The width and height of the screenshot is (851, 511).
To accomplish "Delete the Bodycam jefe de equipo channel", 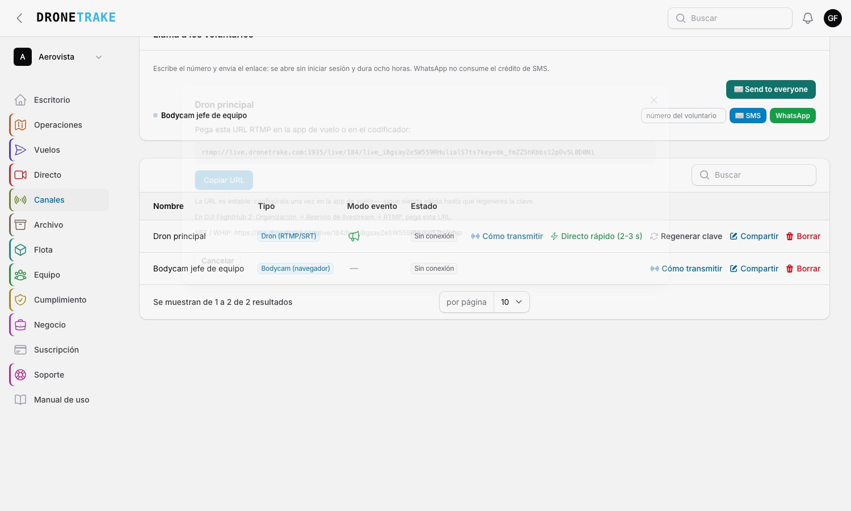I will pyautogui.click(x=803, y=269).
